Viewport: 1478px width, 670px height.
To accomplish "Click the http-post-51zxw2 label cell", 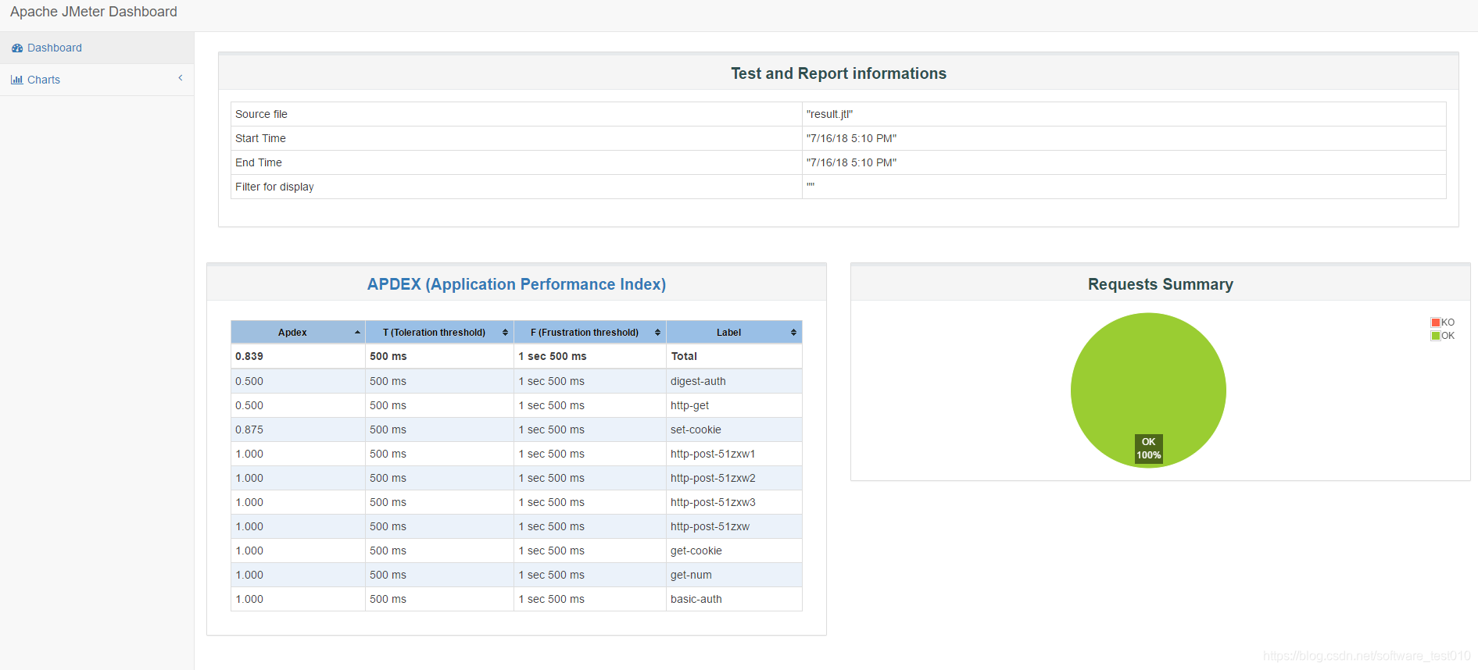I will point(734,478).
